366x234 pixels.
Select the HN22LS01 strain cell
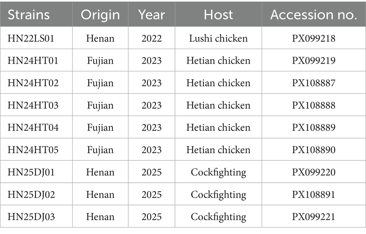coord(31,38)
